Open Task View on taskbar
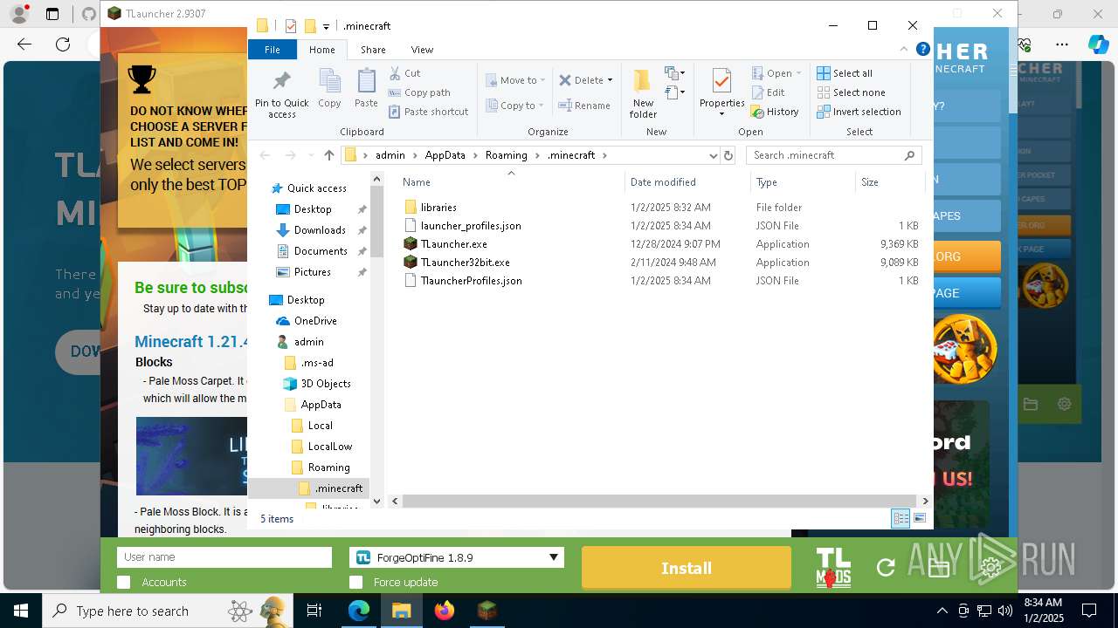Viewport: 1118px width, 628px height. (x=314, y=611)
